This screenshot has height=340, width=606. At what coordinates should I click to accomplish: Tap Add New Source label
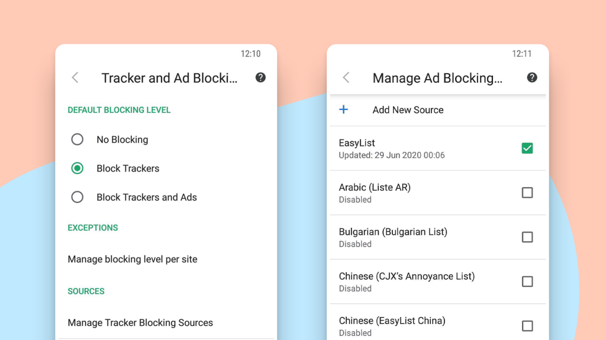click(408, 110)
